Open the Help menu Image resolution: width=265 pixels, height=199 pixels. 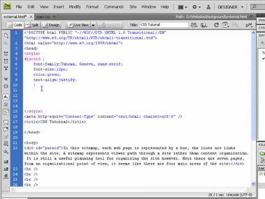coord(165,7)
